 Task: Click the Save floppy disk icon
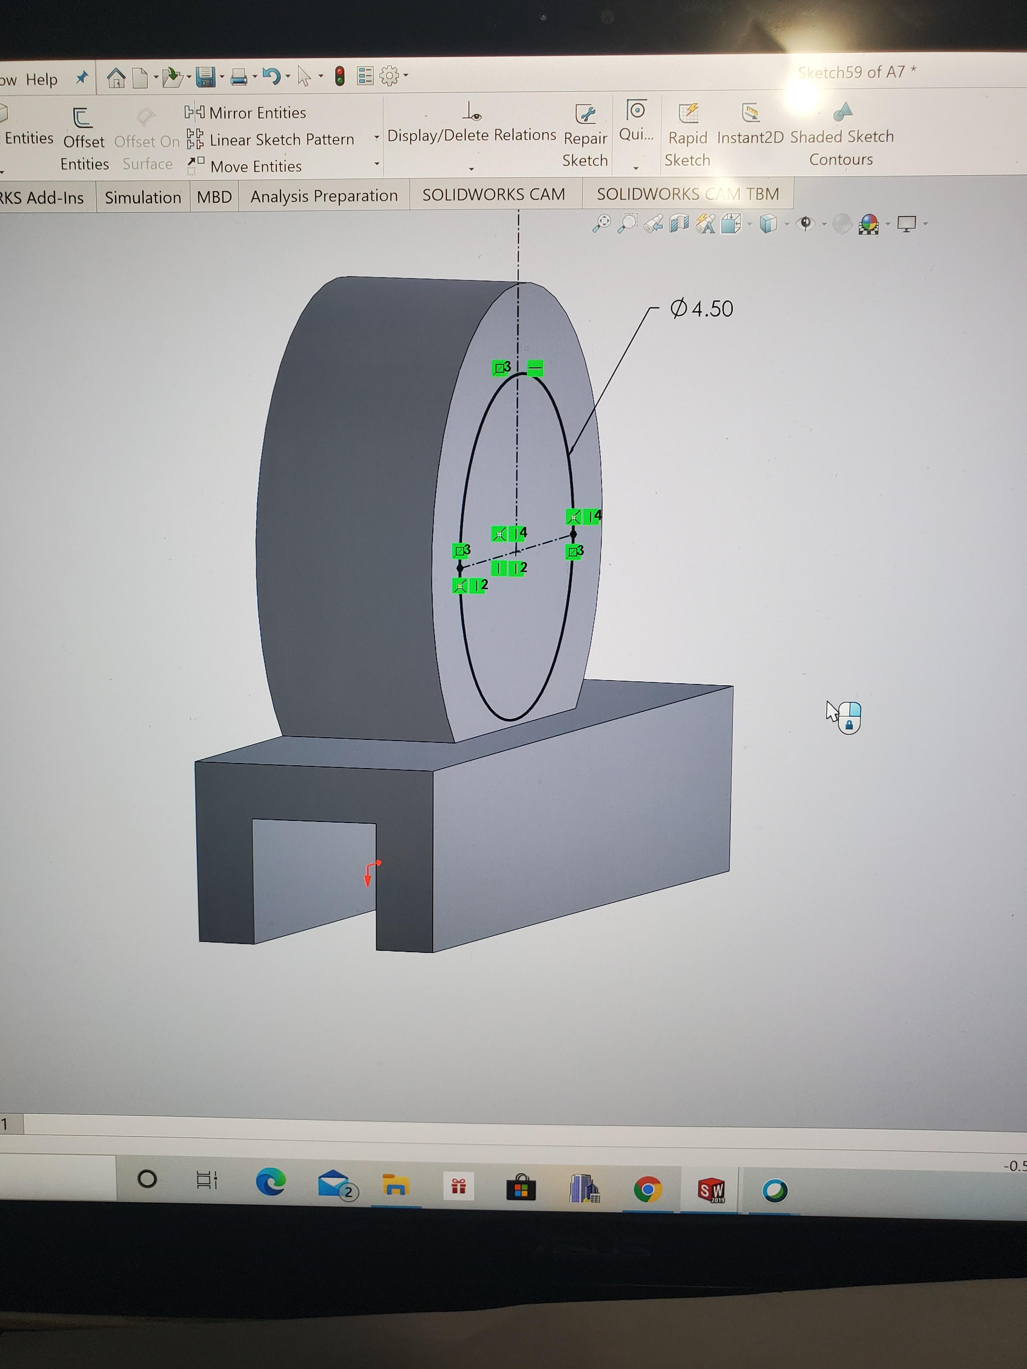point(205,77)
